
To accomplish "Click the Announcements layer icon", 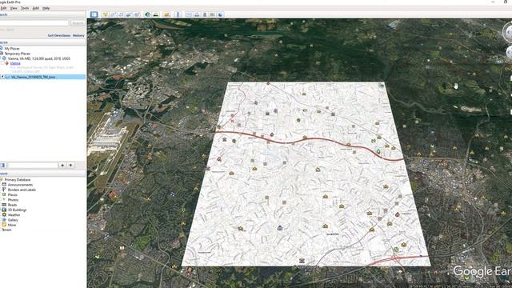I will point(4,185).
